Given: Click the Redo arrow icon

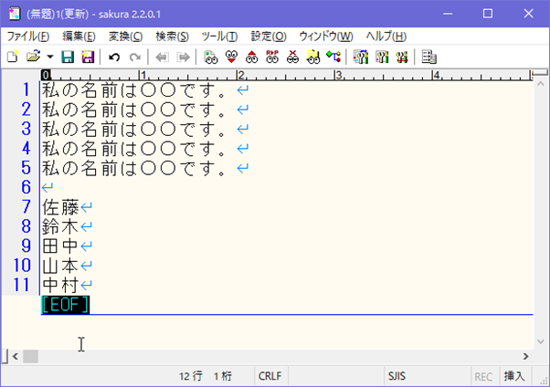Looking at the screenshot, I should [x=135, y=57].
